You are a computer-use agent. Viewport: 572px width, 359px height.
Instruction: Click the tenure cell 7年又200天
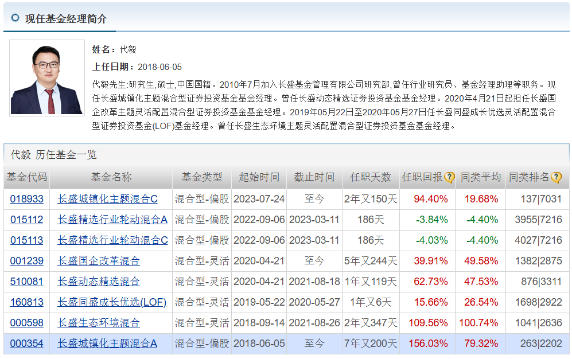pos(371,344)
